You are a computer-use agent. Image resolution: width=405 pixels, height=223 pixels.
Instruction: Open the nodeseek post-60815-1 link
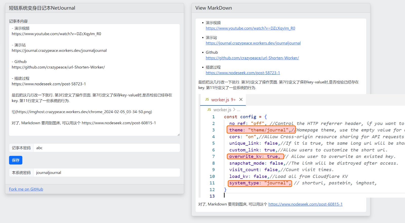coord(305,204)
